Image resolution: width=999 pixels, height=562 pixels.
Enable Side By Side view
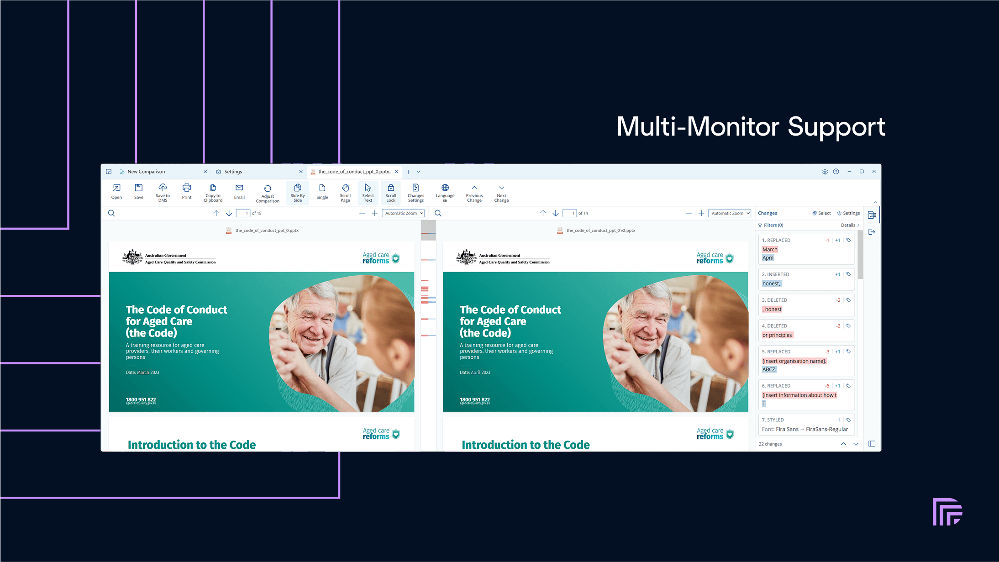[x=298, y=193]
